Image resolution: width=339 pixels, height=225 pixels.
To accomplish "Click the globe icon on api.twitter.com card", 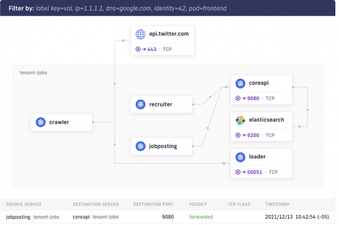I will tap(140, 34).
